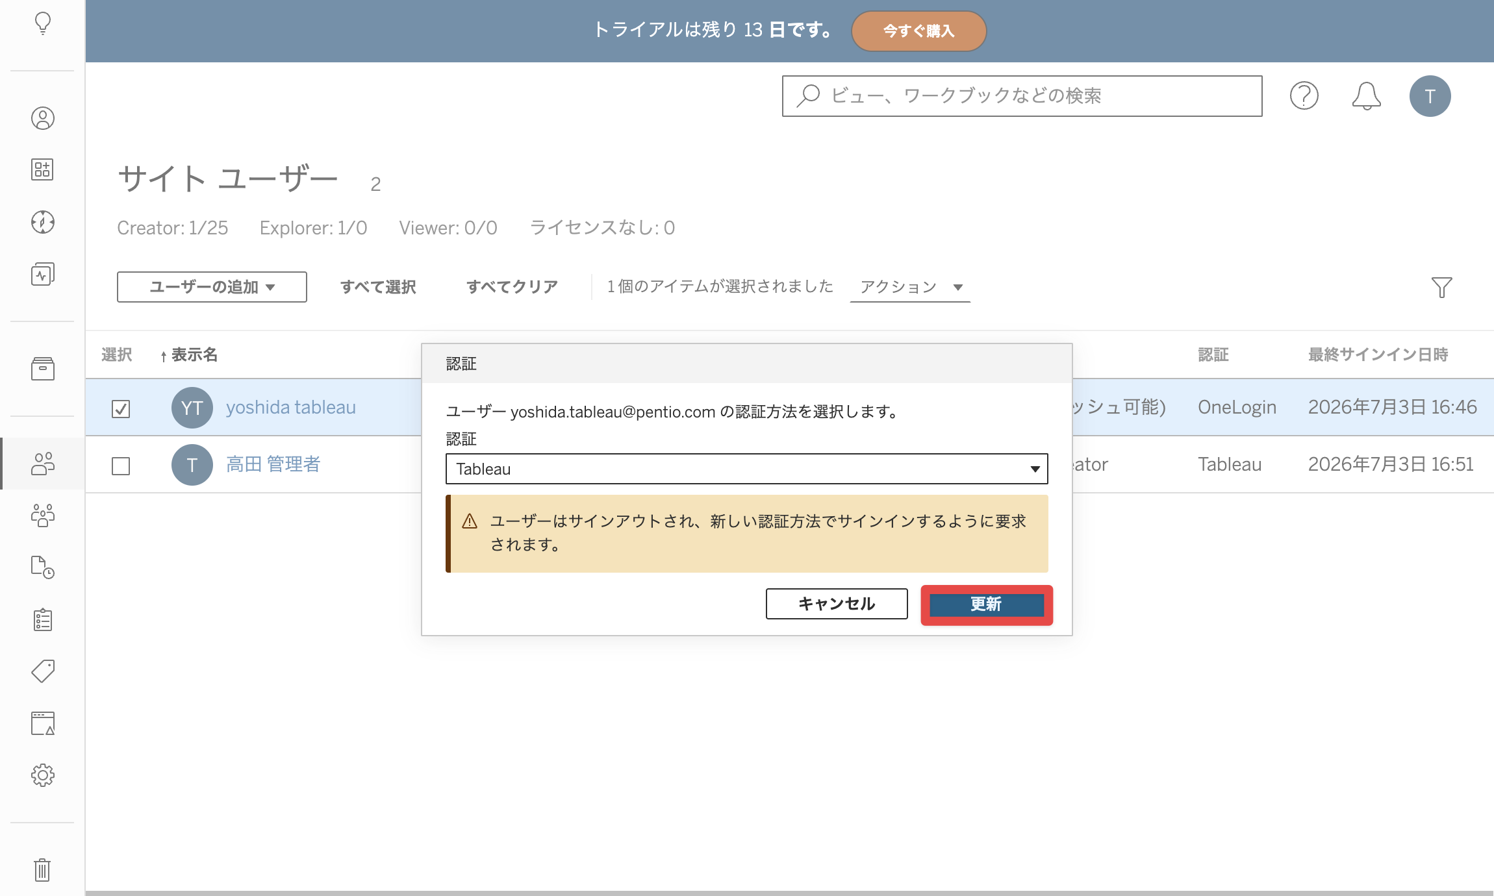Screen dimensions: 1494x896
Task: Click the 選択 column header
Action: click(117, 355)
